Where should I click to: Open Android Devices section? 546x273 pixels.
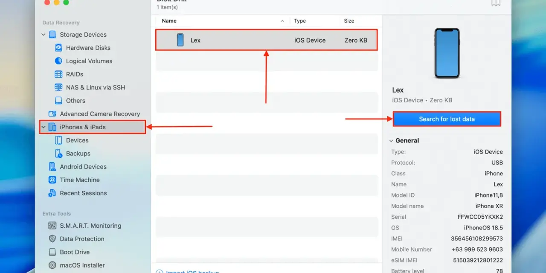pyautogui.click(x=83, y=167)
